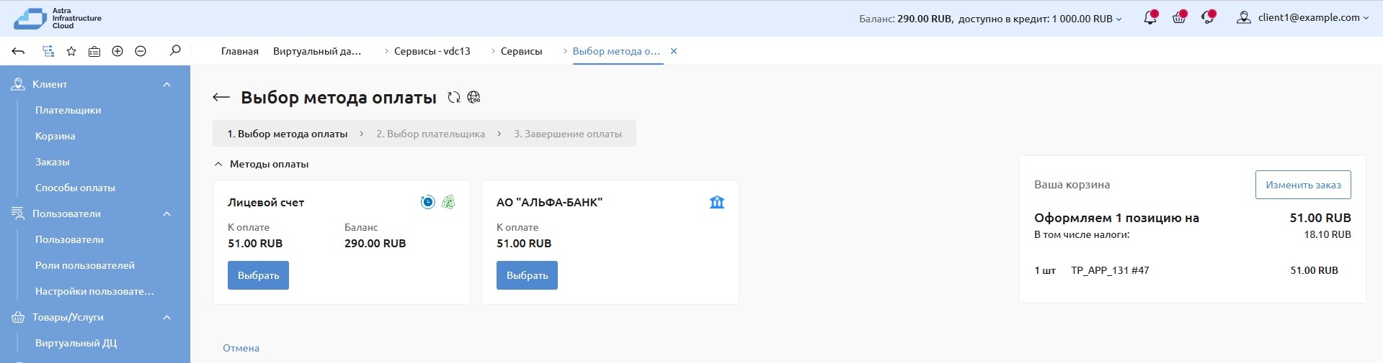This screenshot has width=1383, height=363.
Task: Switch to the Сервисы - vdc13 tab
Action: 432,51
